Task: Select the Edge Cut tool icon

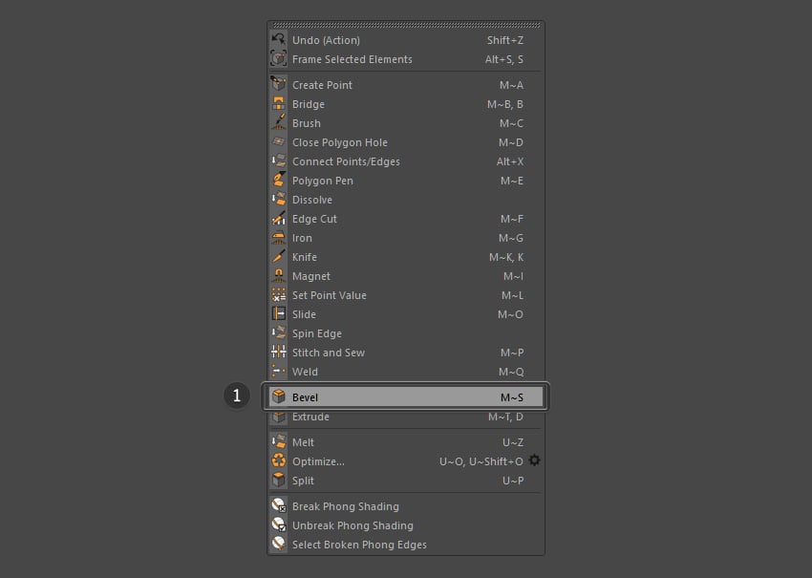Action: (x=278, y=219)
